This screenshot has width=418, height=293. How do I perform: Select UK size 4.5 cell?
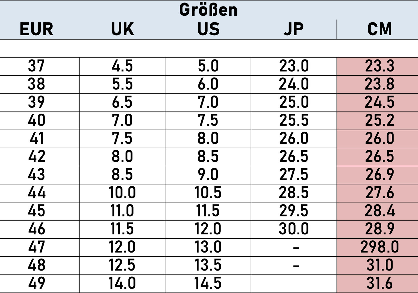(122, 66)
